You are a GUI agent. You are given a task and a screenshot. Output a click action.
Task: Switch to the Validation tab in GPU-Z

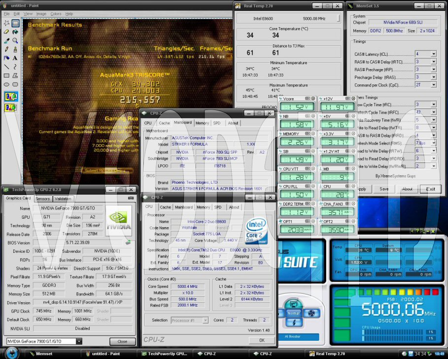63,199
